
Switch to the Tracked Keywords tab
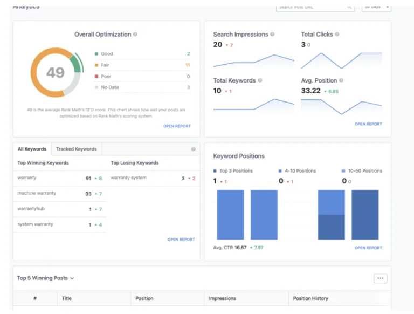click(x=77, y=149)
